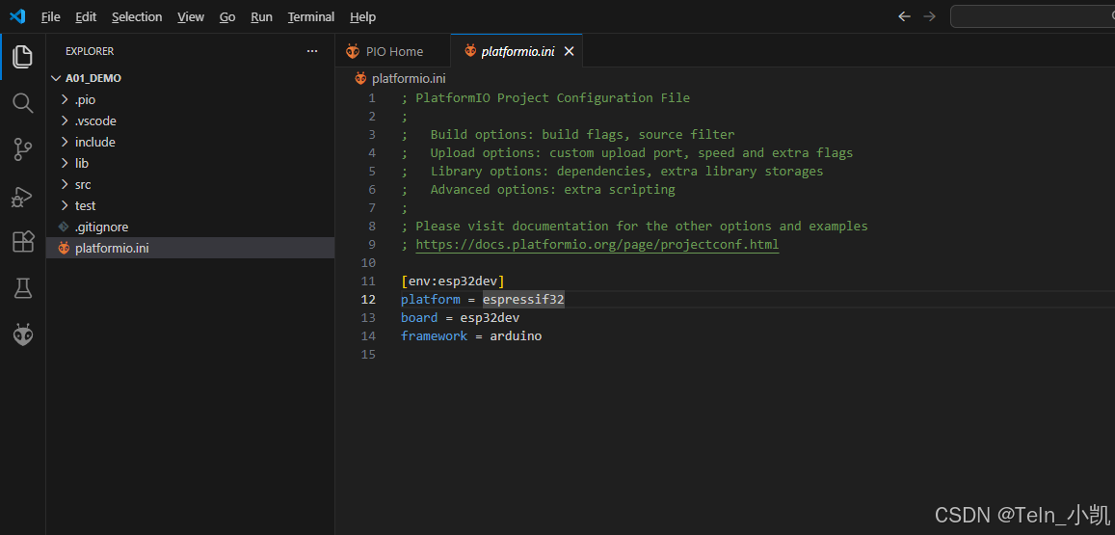The width and height of the screenshot is (1115, 535).
Task: Click line number 15 in the gutter
Action: (x=367, y=355)
